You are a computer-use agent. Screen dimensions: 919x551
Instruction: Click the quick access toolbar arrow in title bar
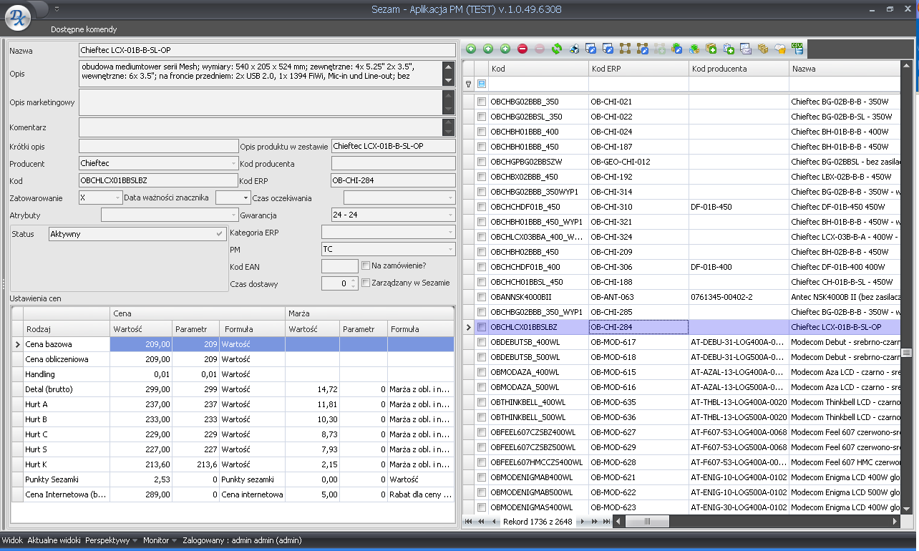[57, 9]
